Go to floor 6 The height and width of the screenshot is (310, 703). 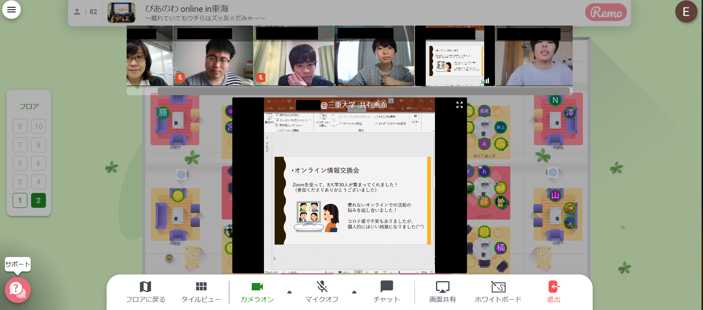(39, 163)
